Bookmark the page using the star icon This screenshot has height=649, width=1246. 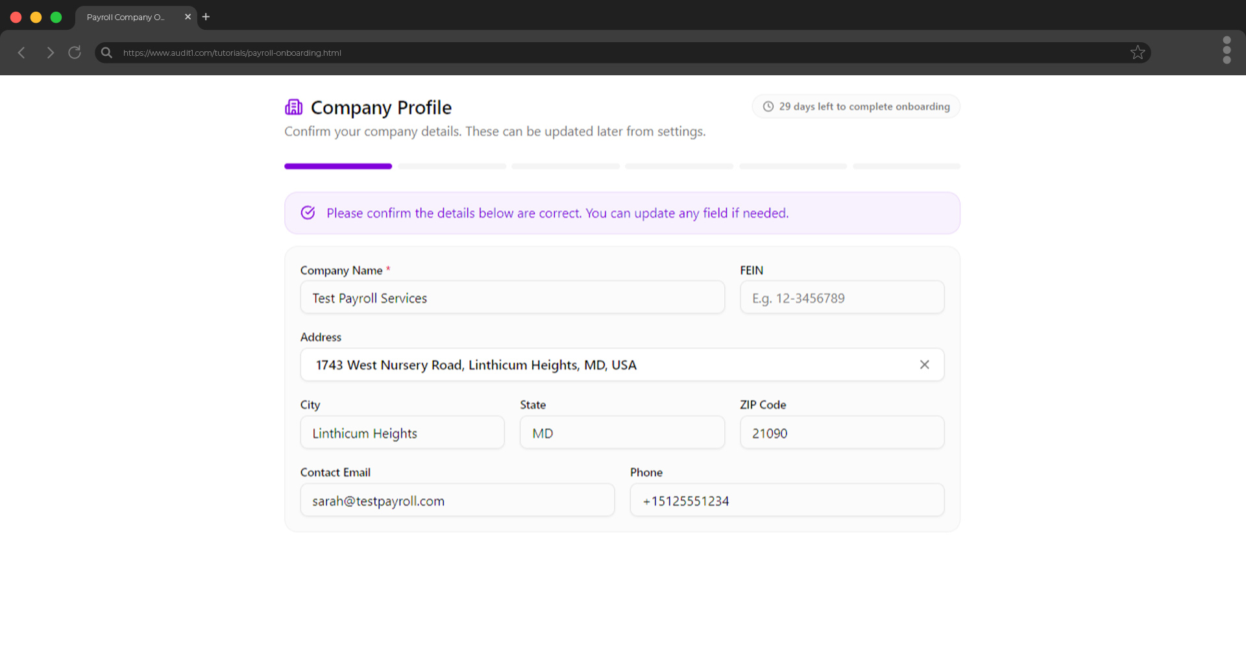click(1138, 52)
